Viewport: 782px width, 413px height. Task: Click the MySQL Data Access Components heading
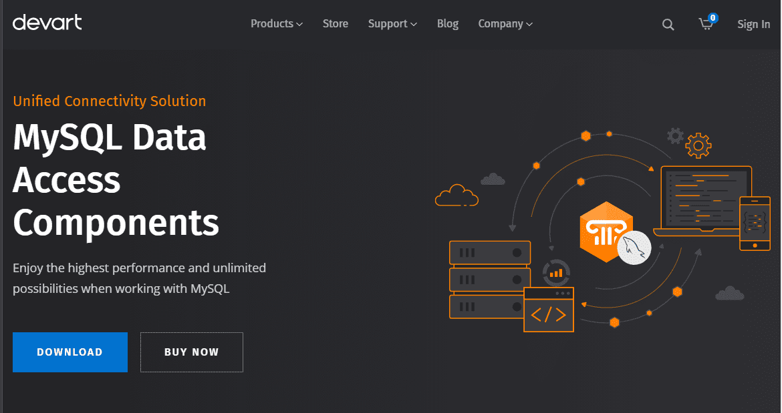[116, 179]
